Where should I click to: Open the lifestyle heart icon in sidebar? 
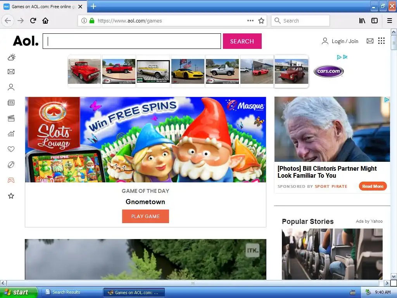tap(11, 149)
